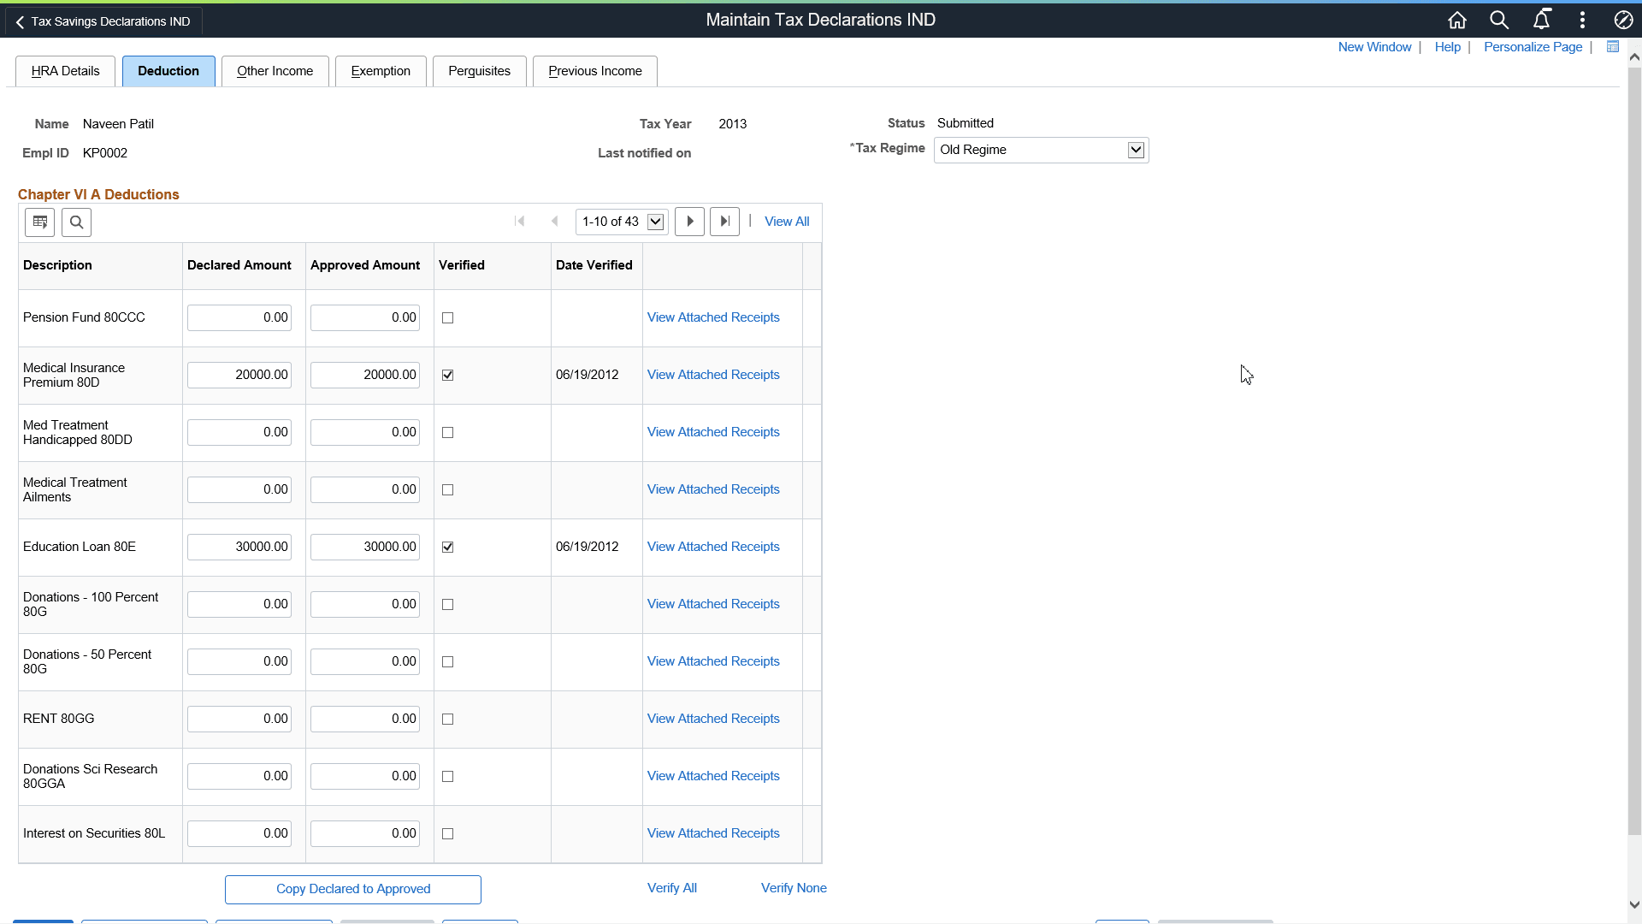The height and width of the screenshot is (924, 1642).
Task: Click RENT 80GG Declared Amount field
Action: (x=239, y=720)
